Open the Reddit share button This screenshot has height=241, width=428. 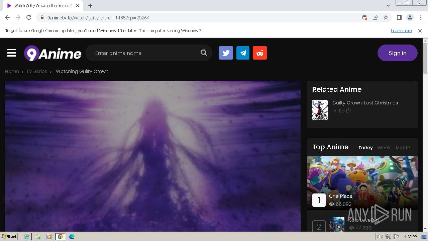pyautogui.click(x=260, y=53)
